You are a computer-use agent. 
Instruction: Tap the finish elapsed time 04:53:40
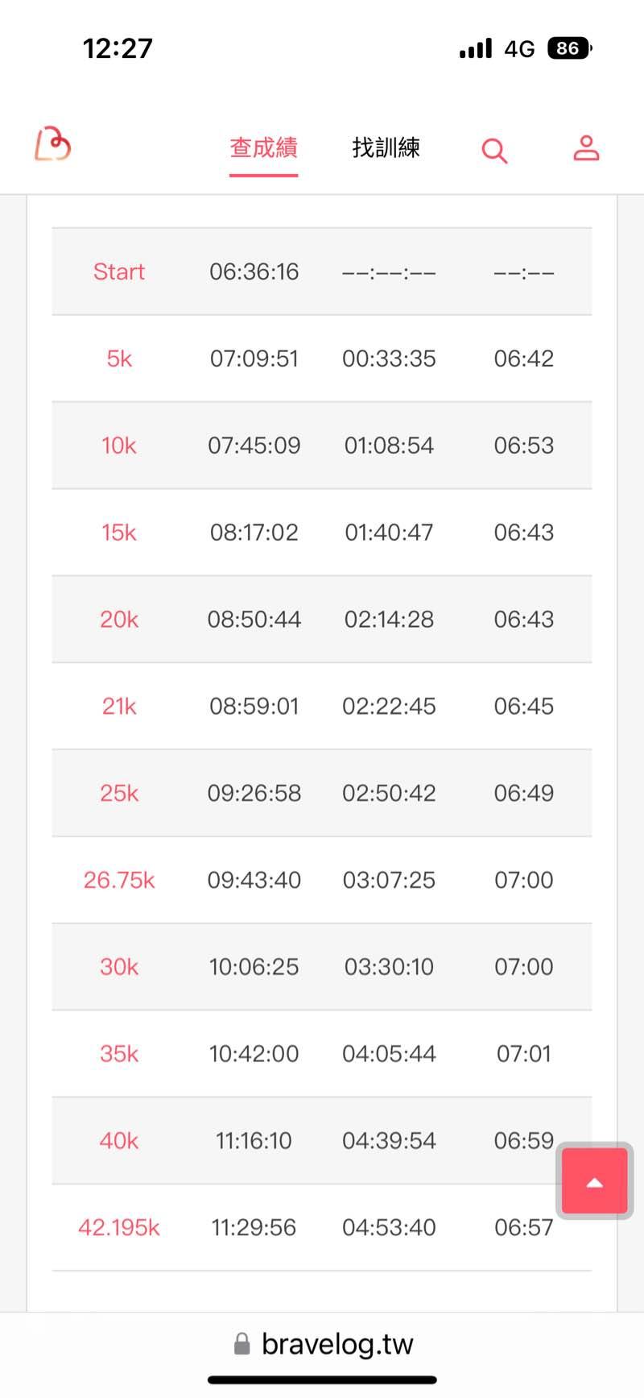389,1227
